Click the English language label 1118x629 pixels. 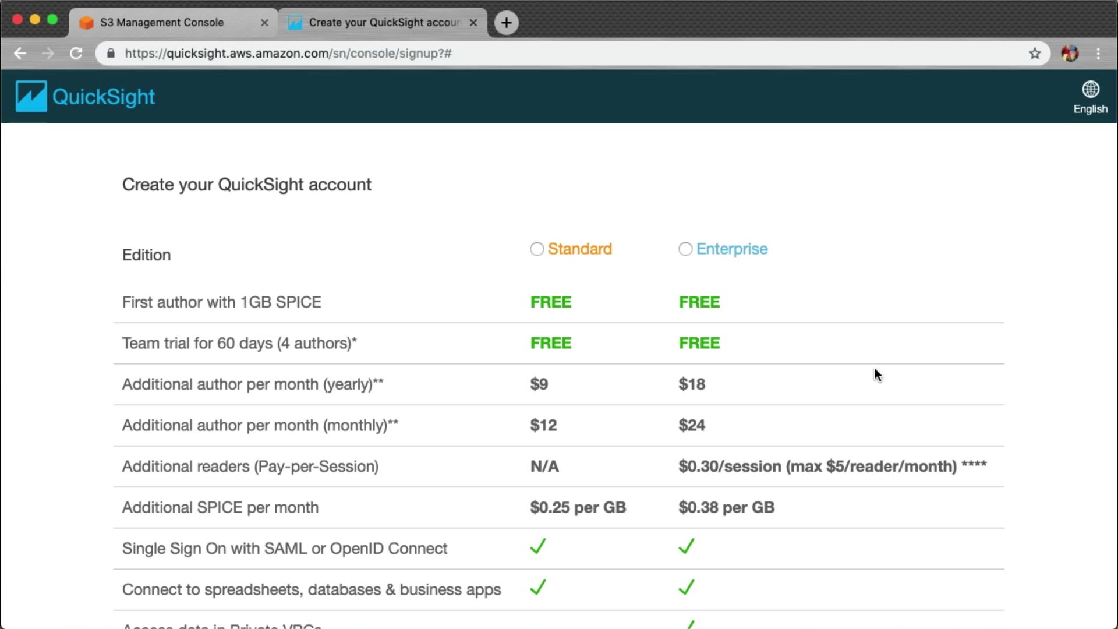[1090, 109]
